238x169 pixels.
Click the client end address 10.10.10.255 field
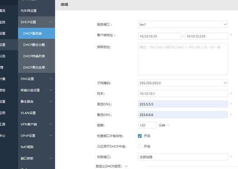206,36
